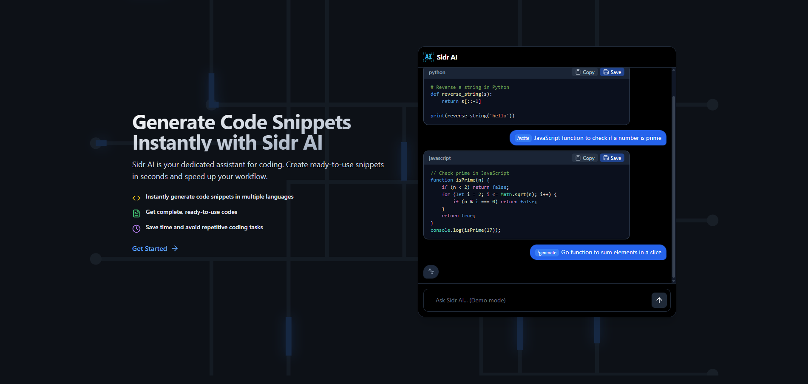808x384 pixels.
Task: Click the AI avatar below the chat messages
Action: click(431, 272)
